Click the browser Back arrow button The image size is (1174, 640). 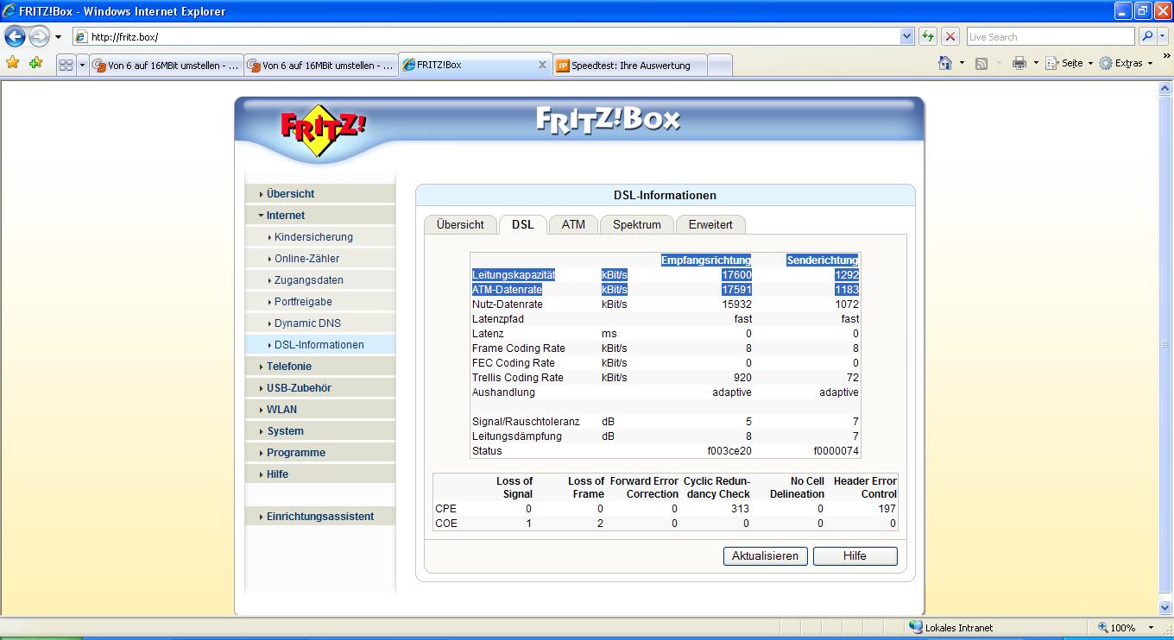[x=15, y=37]
